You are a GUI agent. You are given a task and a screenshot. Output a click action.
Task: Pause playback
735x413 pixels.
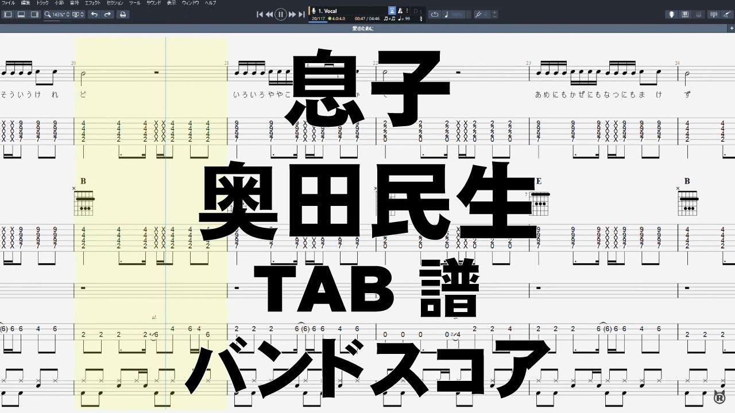(x=281, y=14)
